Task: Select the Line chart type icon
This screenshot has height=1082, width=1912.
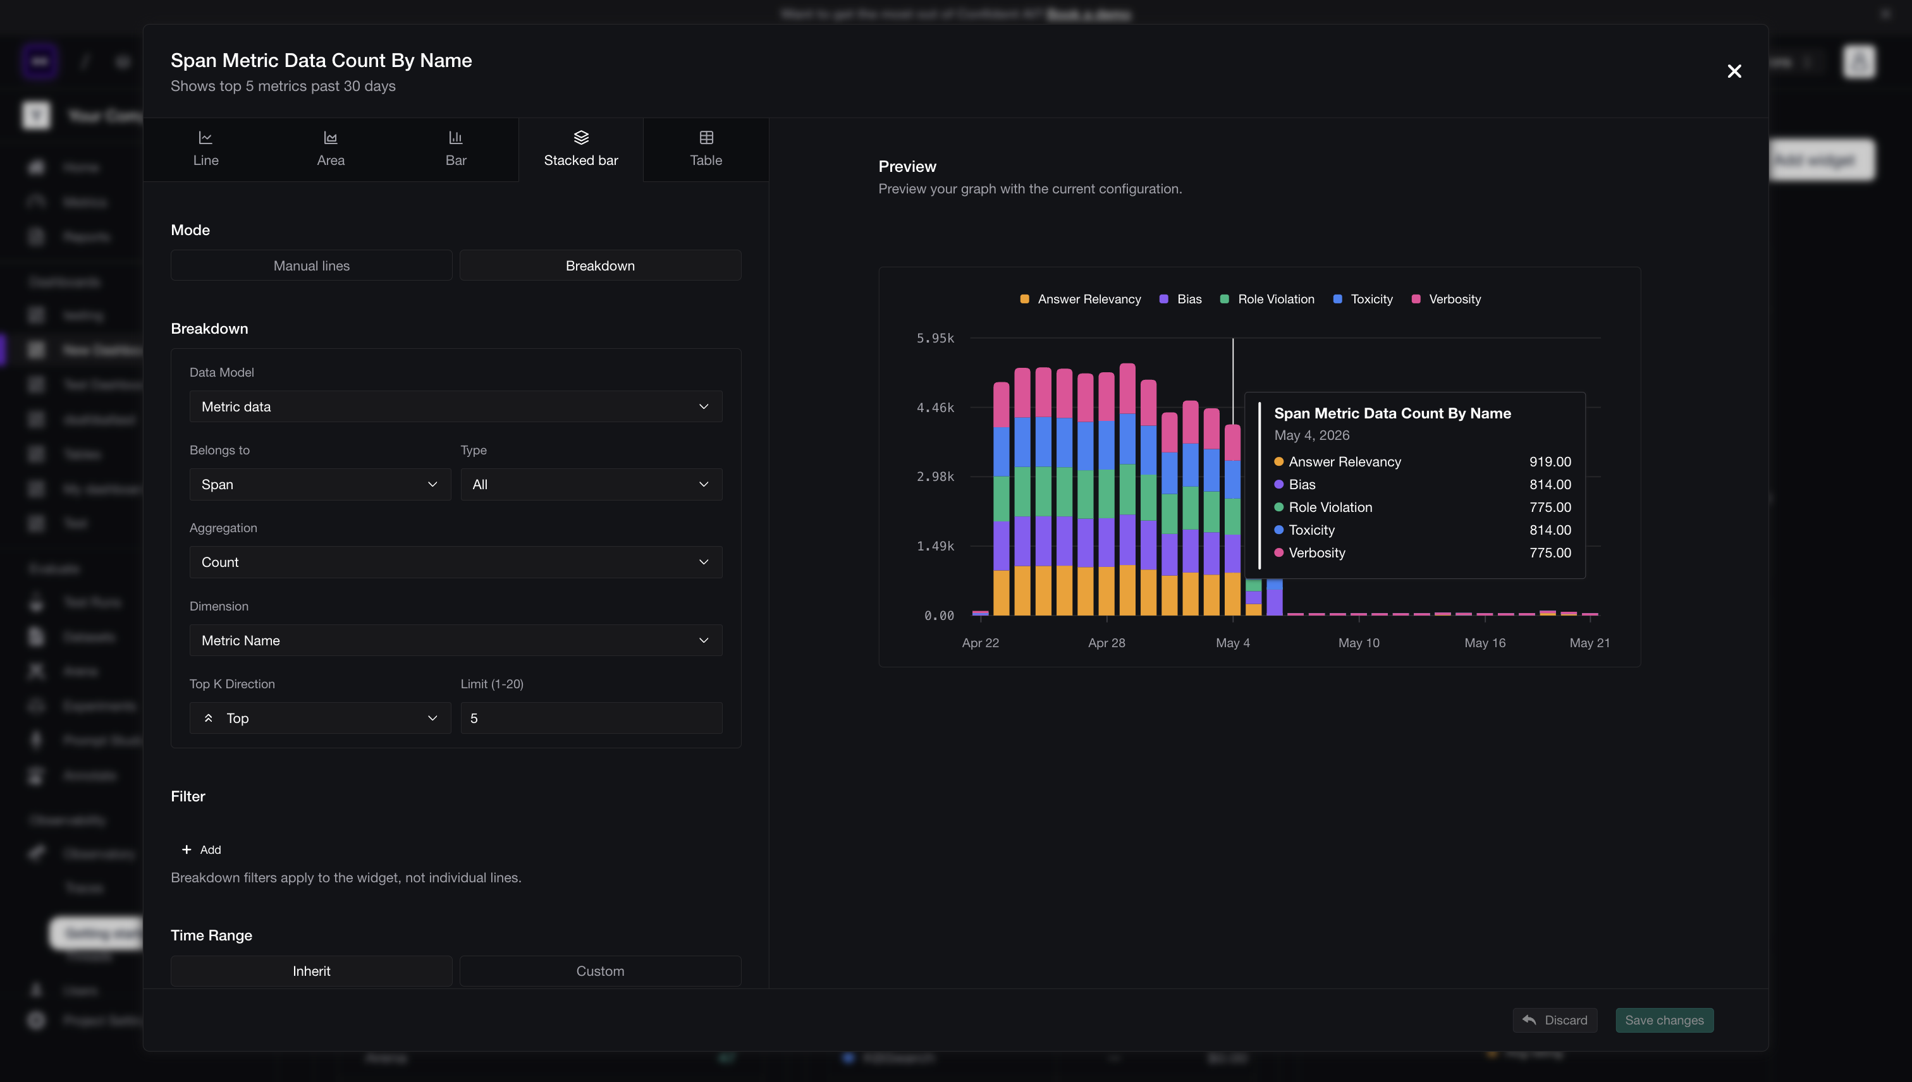Action: pyautogui.click(x=205, y=138)
